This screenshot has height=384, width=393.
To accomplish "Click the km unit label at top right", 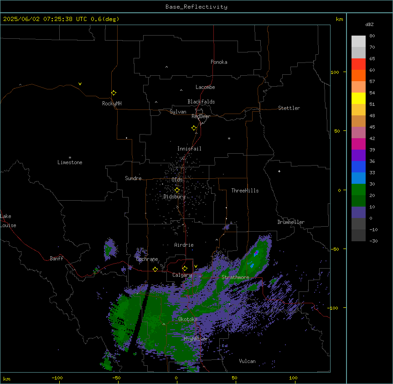I will pos(339,19).
